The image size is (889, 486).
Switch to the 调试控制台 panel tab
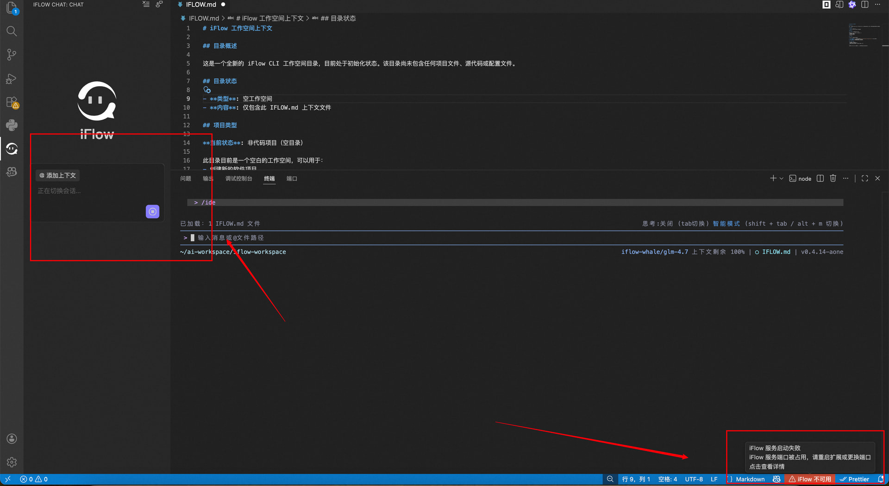tap(238, 179)
